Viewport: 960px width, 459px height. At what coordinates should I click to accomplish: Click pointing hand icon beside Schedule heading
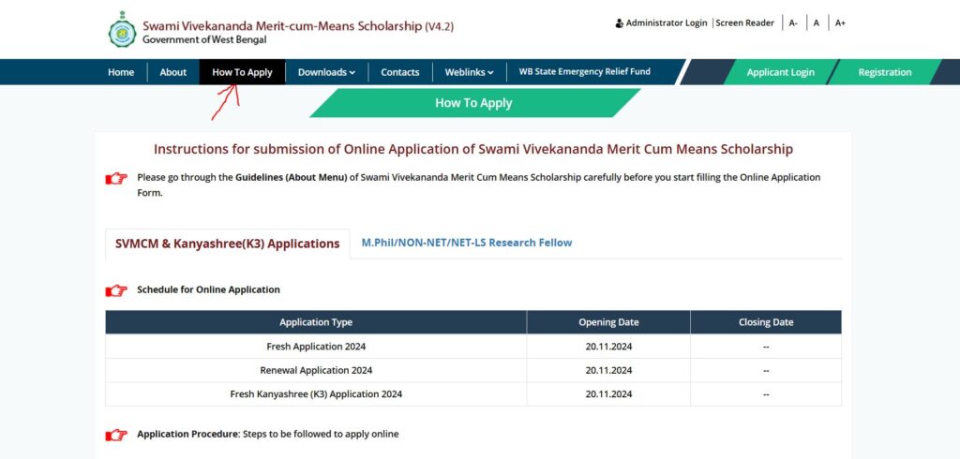point(116,290)
